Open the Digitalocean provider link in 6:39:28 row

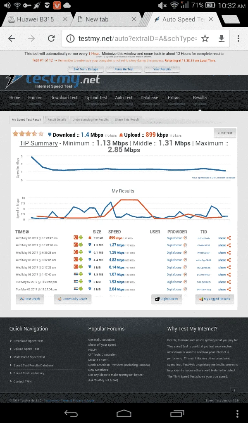(x=174, y=253)
